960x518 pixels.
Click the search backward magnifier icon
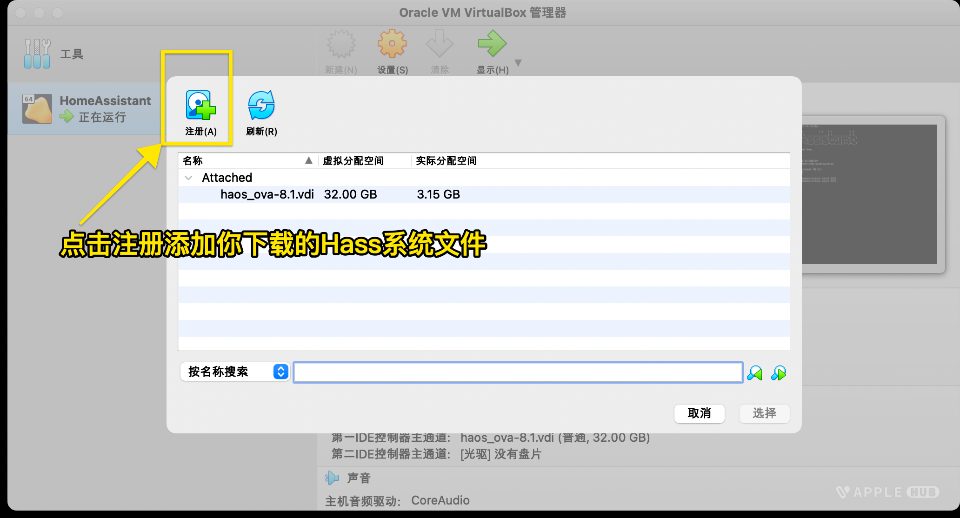click(754, 372)
